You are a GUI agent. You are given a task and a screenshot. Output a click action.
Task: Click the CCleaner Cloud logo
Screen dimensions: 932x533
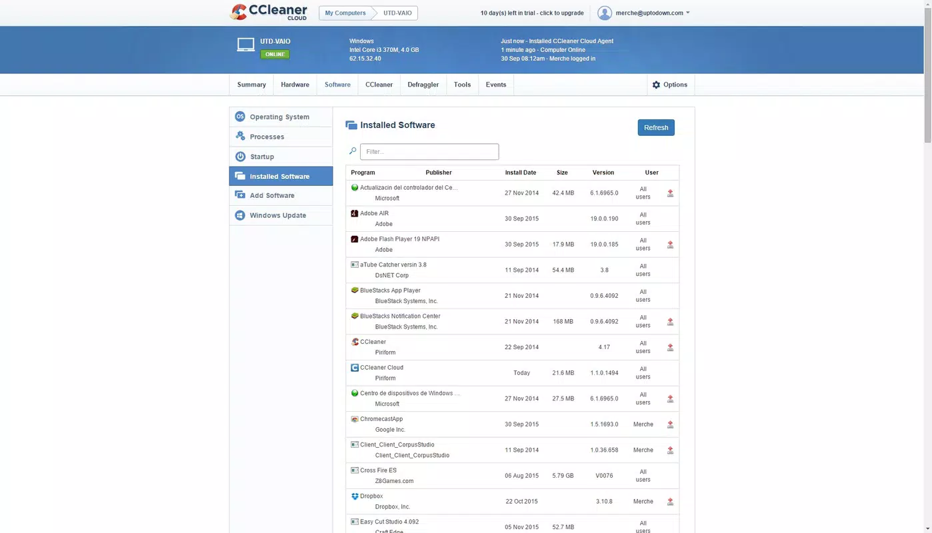coord(269,12)
